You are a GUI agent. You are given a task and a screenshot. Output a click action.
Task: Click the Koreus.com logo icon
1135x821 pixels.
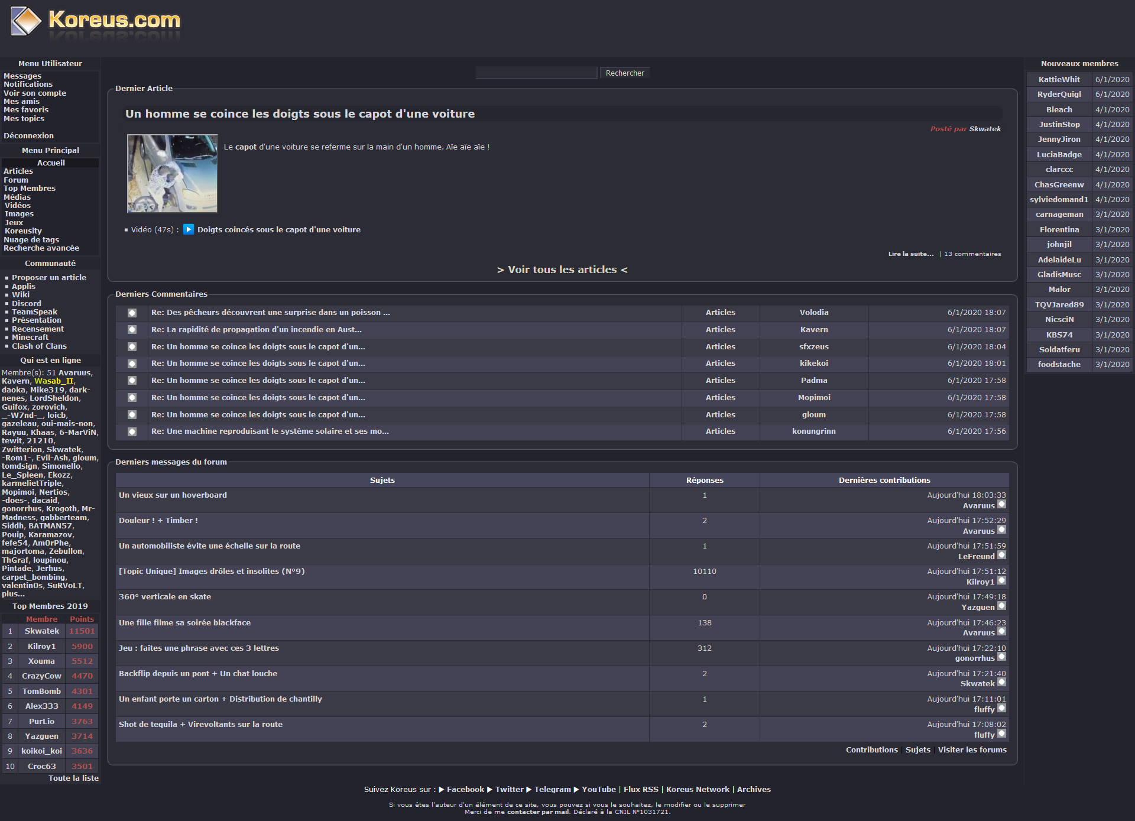tap(25, 21)
